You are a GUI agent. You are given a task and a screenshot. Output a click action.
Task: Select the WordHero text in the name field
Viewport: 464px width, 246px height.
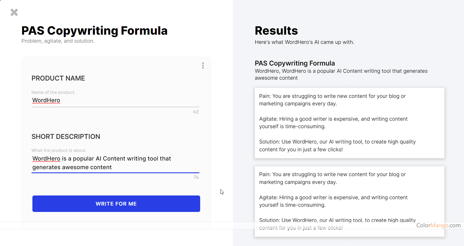(46, 100)
